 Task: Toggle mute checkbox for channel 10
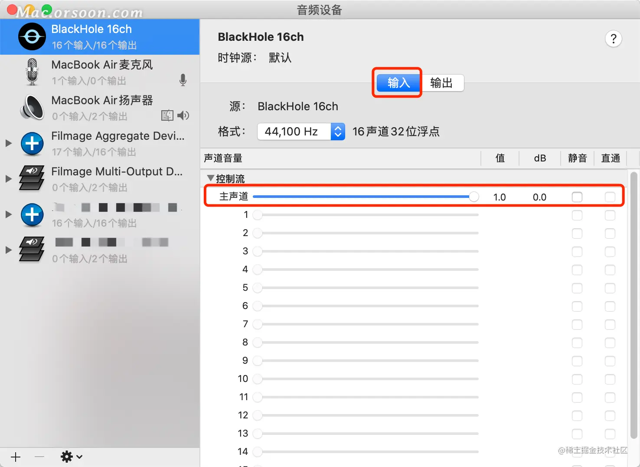click(577, 379)
